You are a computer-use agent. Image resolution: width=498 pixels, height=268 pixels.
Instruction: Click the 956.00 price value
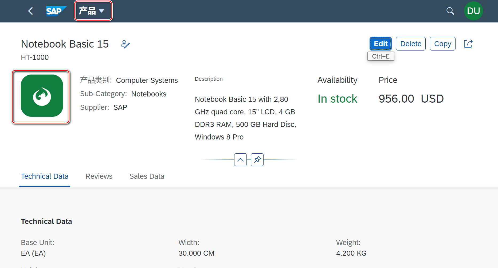coord(396,99)
